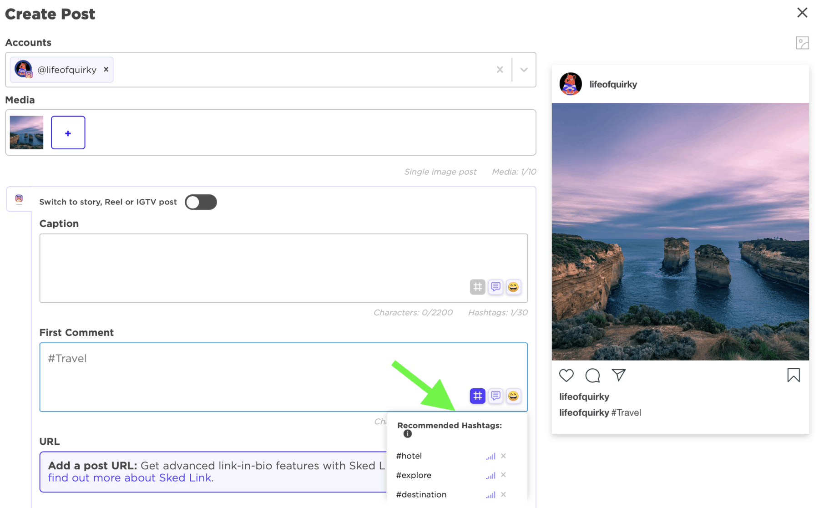The width and height of the screenshot is (819, 508).
Task: Click the image icon in the top right
Action: coord(802,43)
